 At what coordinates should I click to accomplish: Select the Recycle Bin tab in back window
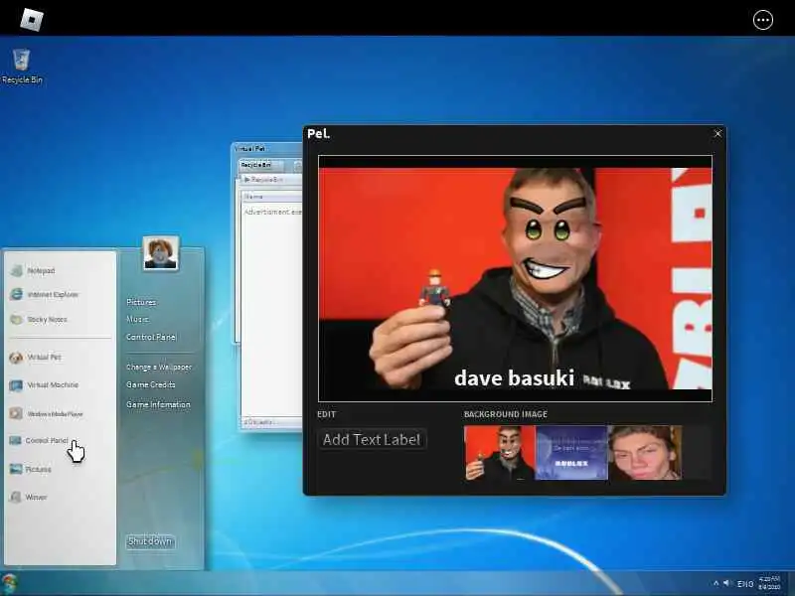tap(261, 165)
